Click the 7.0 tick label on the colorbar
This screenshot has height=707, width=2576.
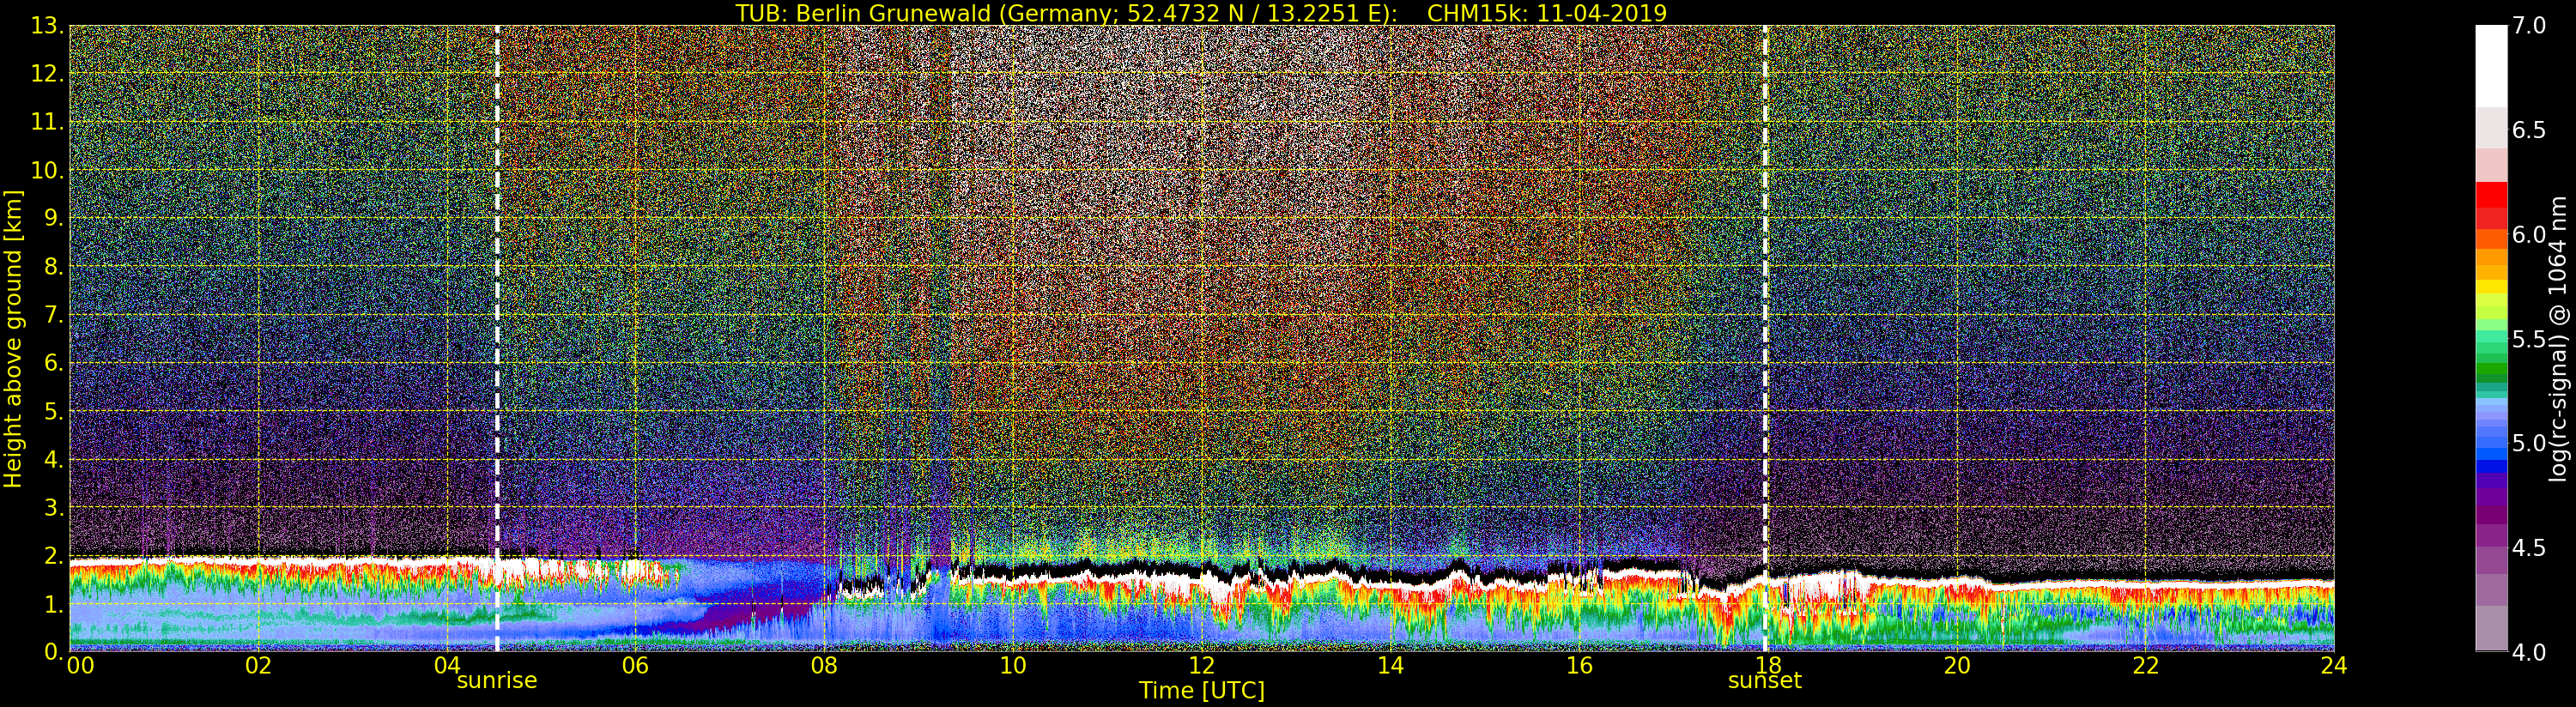2530,26
